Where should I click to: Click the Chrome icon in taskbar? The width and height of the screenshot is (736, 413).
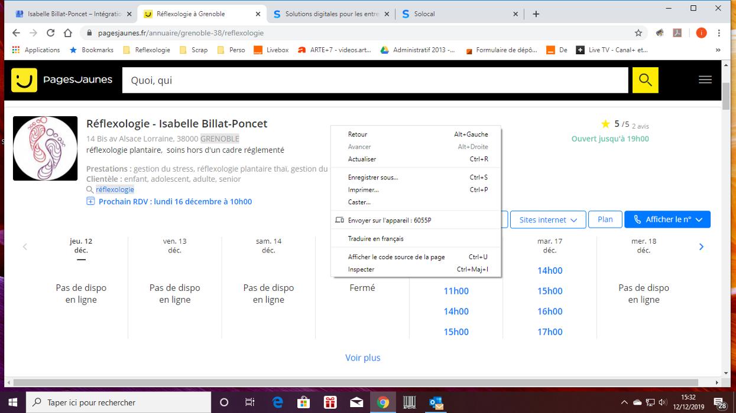(x=383, y=402)
